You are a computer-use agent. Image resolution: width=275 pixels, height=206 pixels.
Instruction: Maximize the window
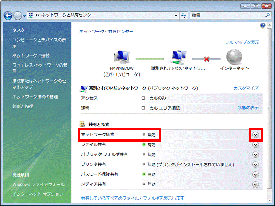pos(256,6)
